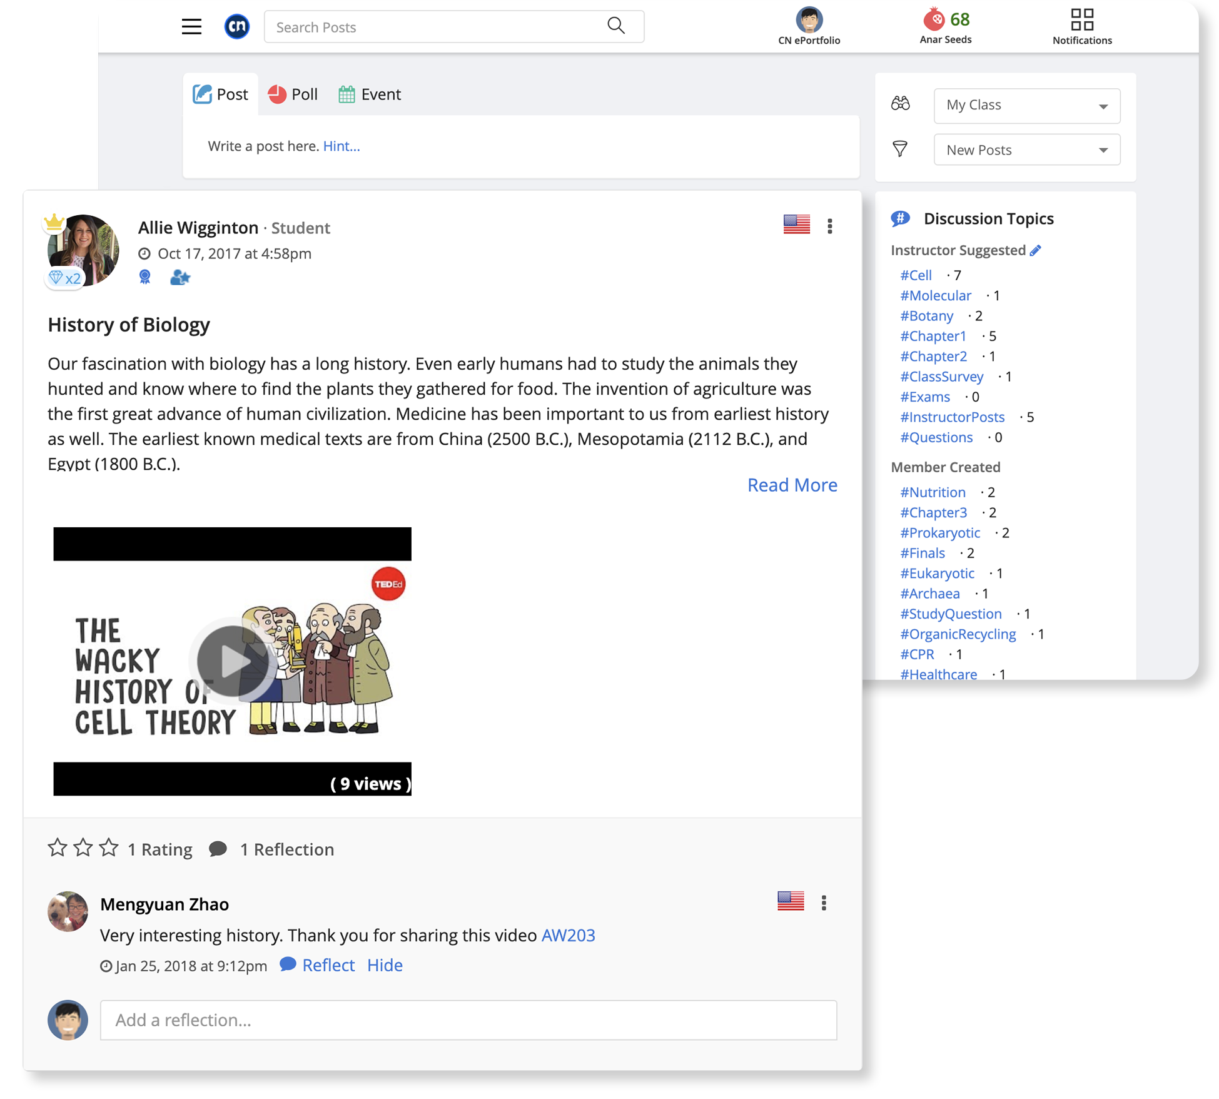The height and width of the screenshot is (1099, 1219).
Task: Open the #Nutrition topic
Action: point(933,492)
